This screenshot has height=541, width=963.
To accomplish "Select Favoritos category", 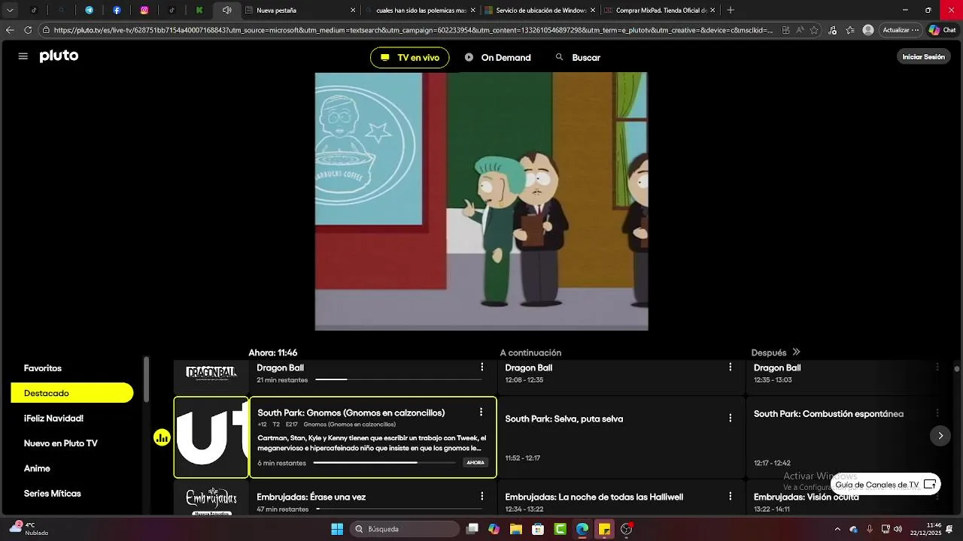I will click(x=43, y=368).
